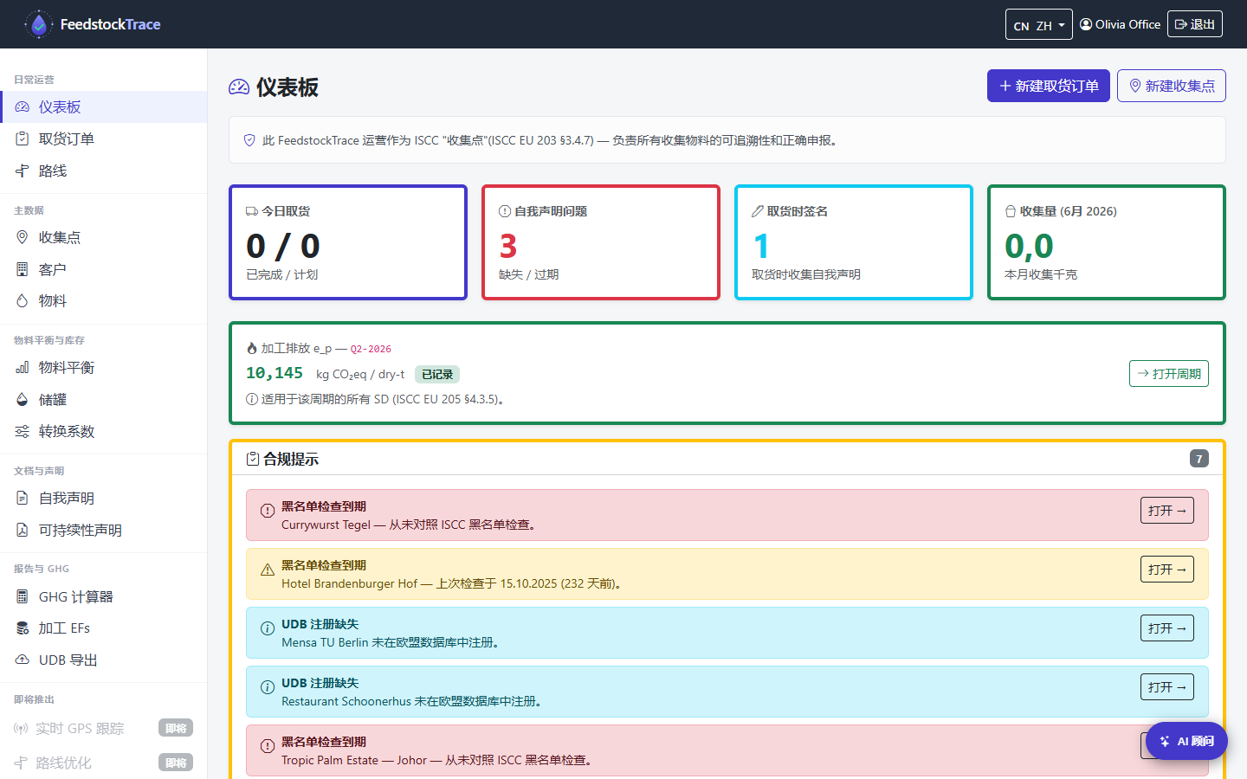Screen dimensions: 1247x779
Task: Click the 加工 EFs coins icon
Action: (x=23, y=628)
